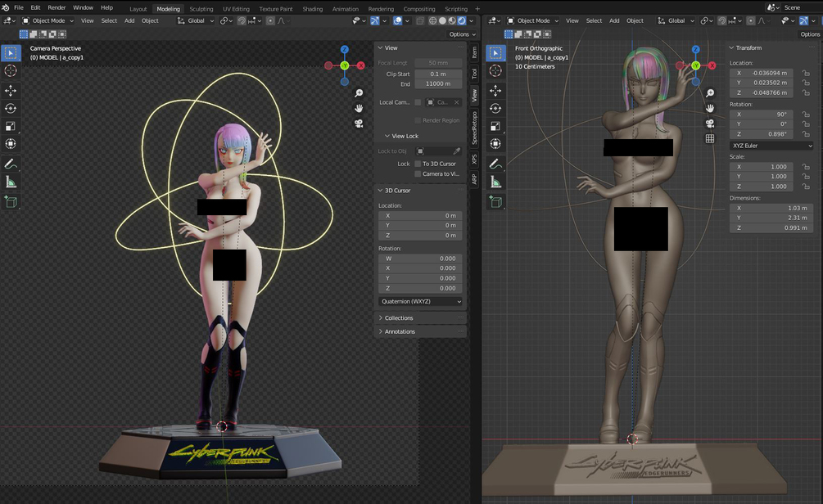Select the Scale tool in right viewport toolbar
823x504 pixels.
(x=495, y=126)
